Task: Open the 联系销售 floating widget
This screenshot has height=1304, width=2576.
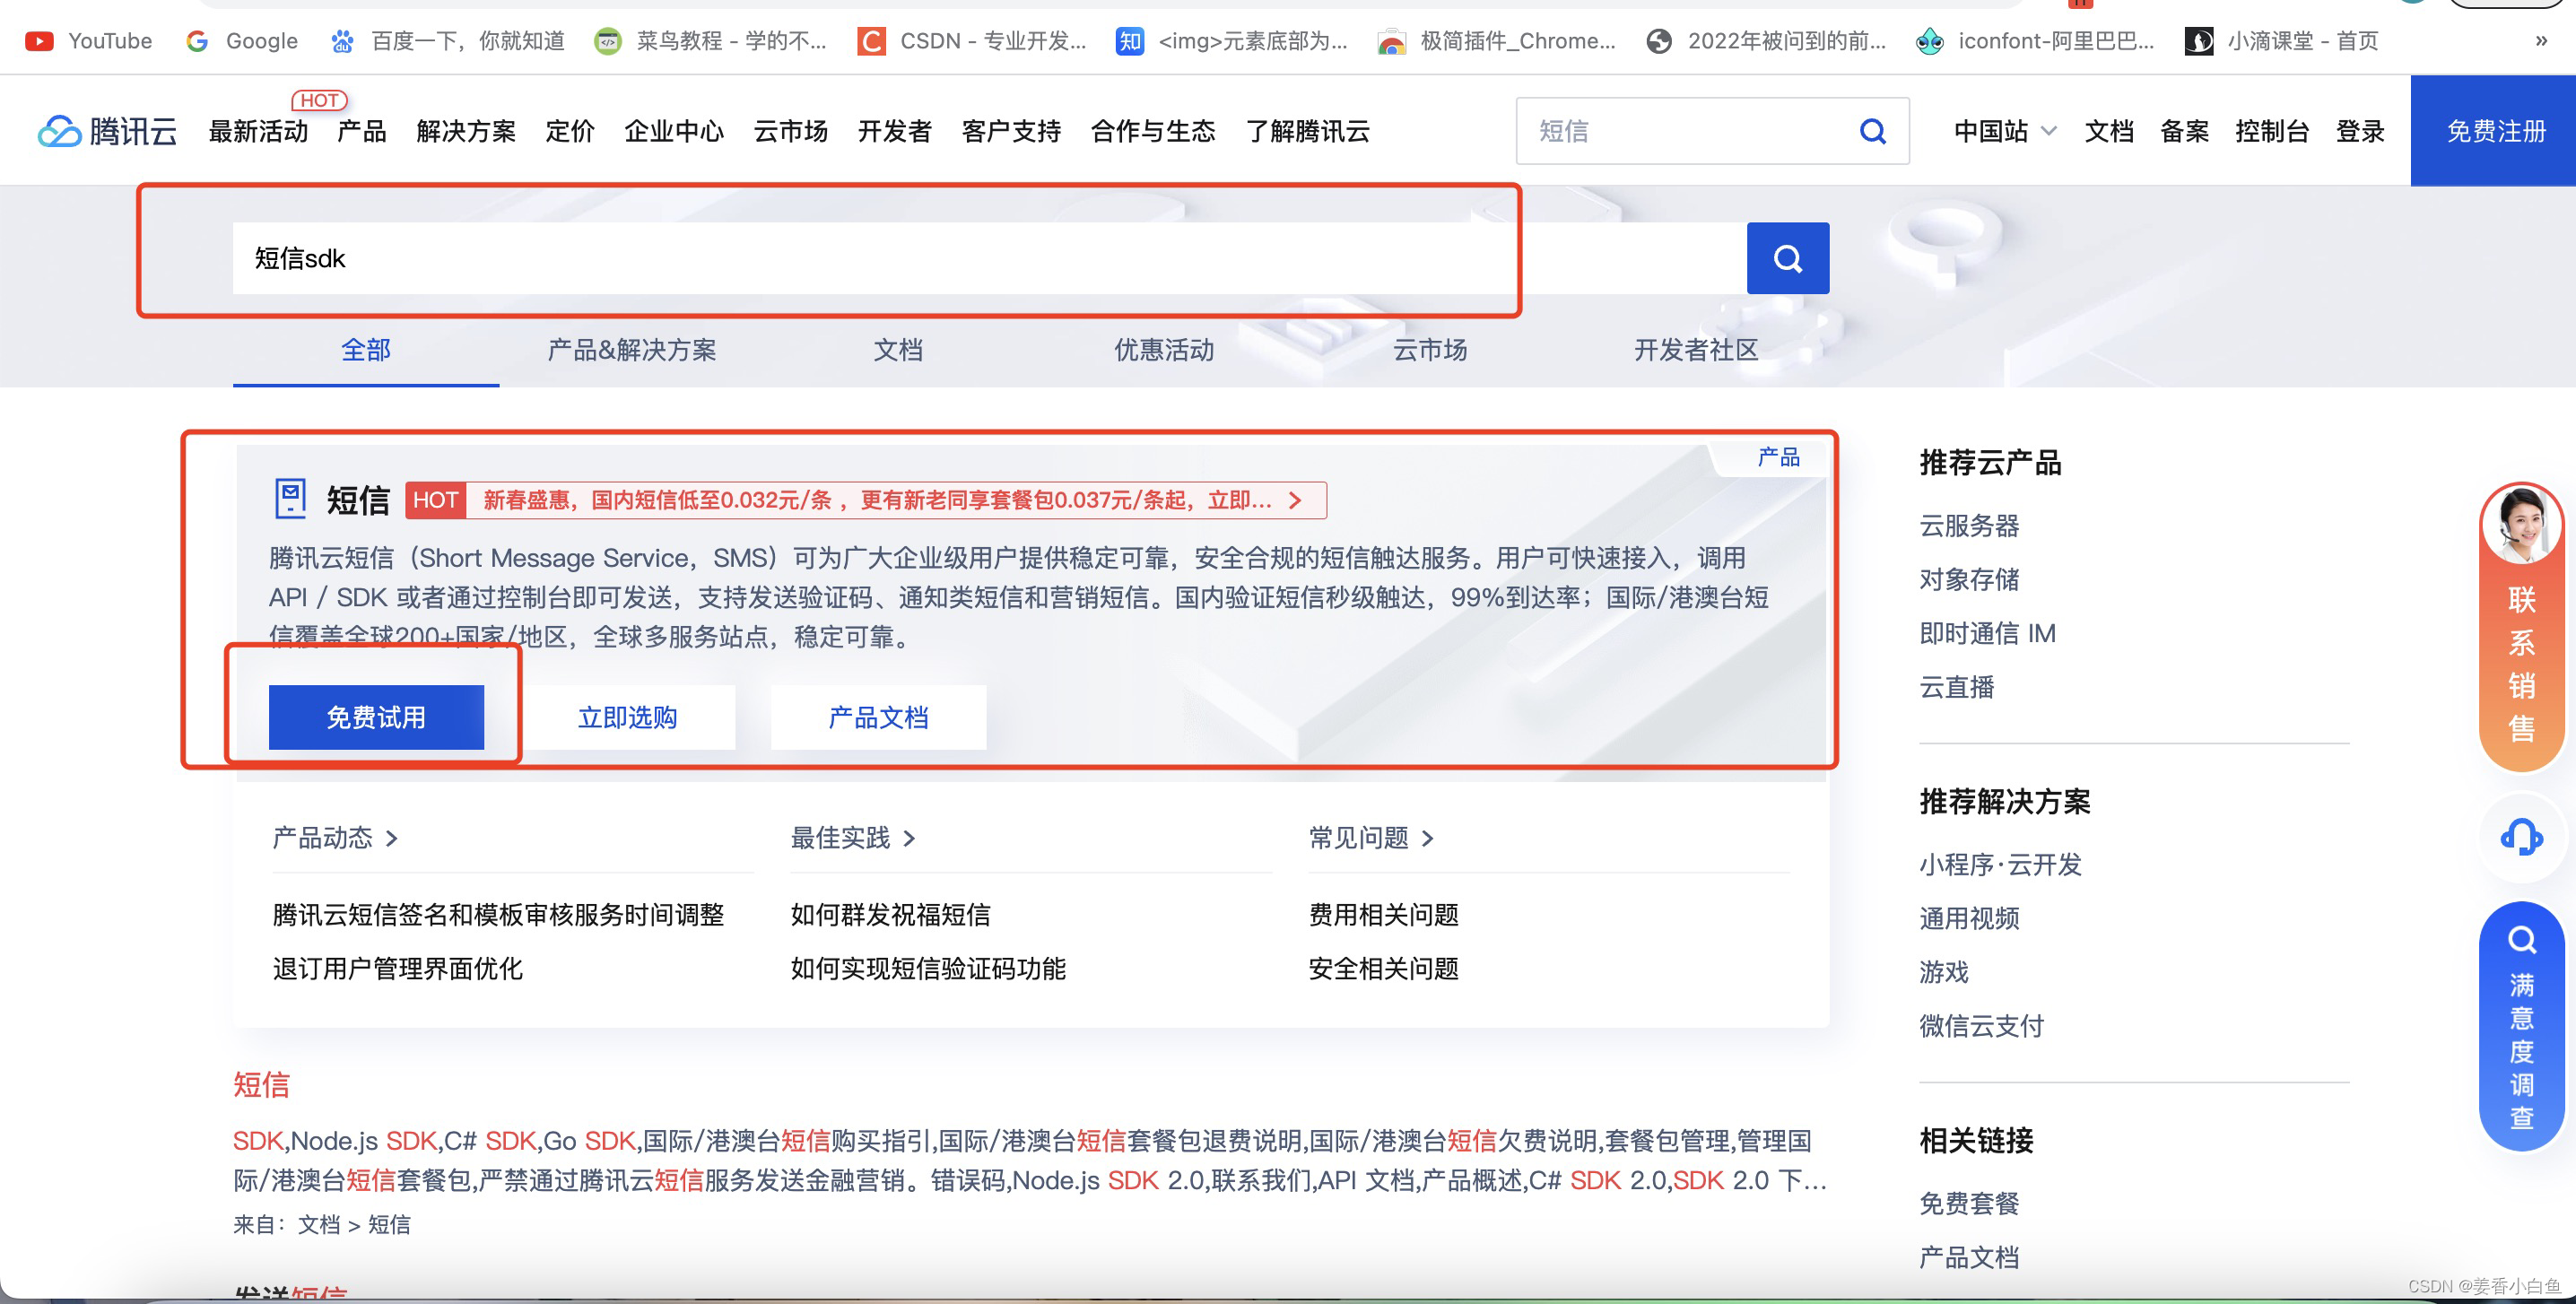Action: tap(2521, 628)
